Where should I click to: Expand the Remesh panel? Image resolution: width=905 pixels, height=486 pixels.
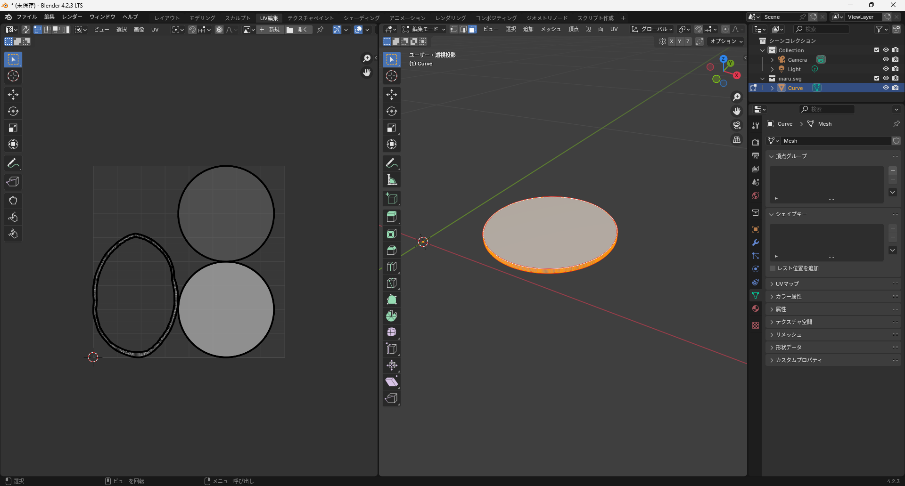(789, 335)
